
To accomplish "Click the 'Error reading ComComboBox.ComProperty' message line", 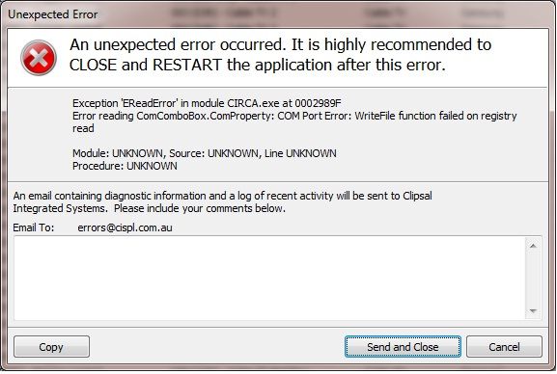I will (294, 116).
